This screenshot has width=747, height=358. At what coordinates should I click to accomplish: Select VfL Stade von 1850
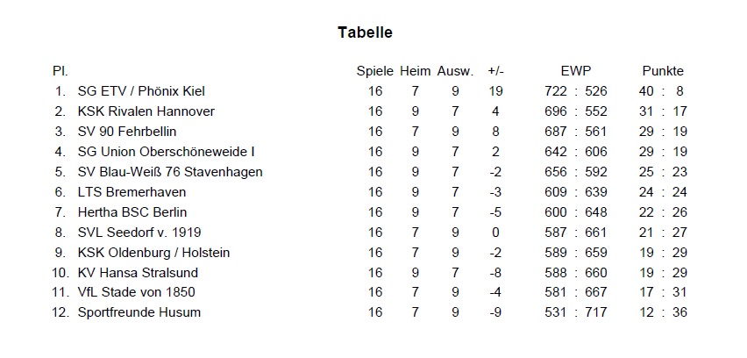pos(136,293)
